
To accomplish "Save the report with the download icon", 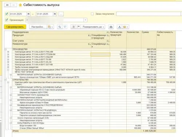I will pyautogui.click(x=119, y=27).
